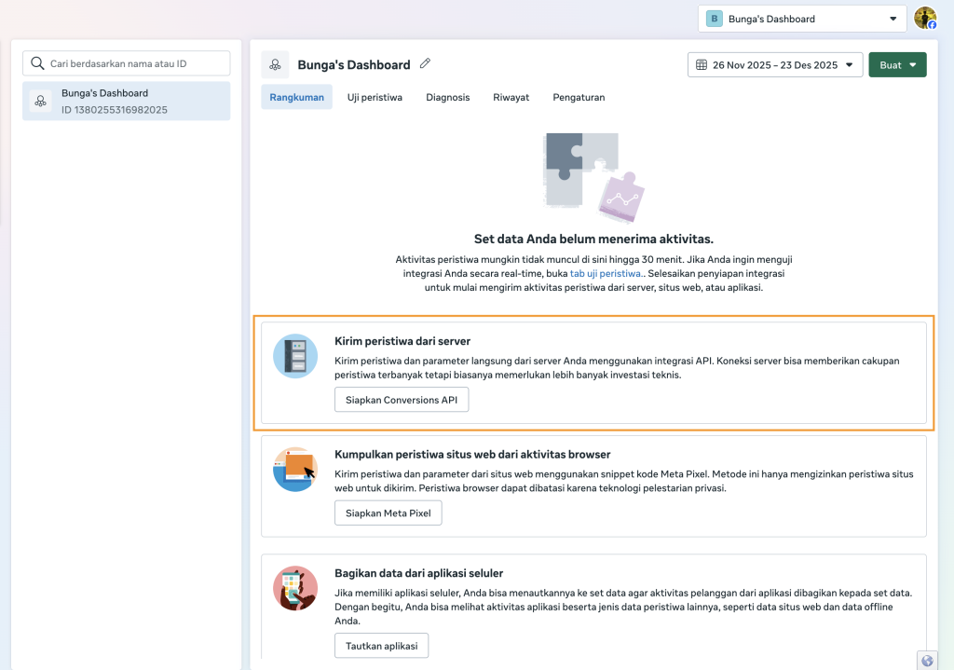This screenshot has width=954, height=670.
Task: Open the Bunga's Dashboard account dropdown
Action: (x=801, y=19)
